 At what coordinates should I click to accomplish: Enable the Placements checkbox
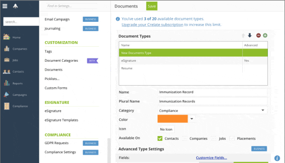(232, 139)
